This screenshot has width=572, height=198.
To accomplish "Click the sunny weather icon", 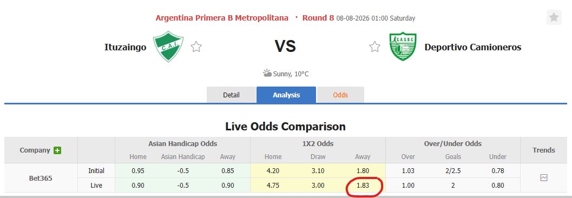I will point(267,73).
